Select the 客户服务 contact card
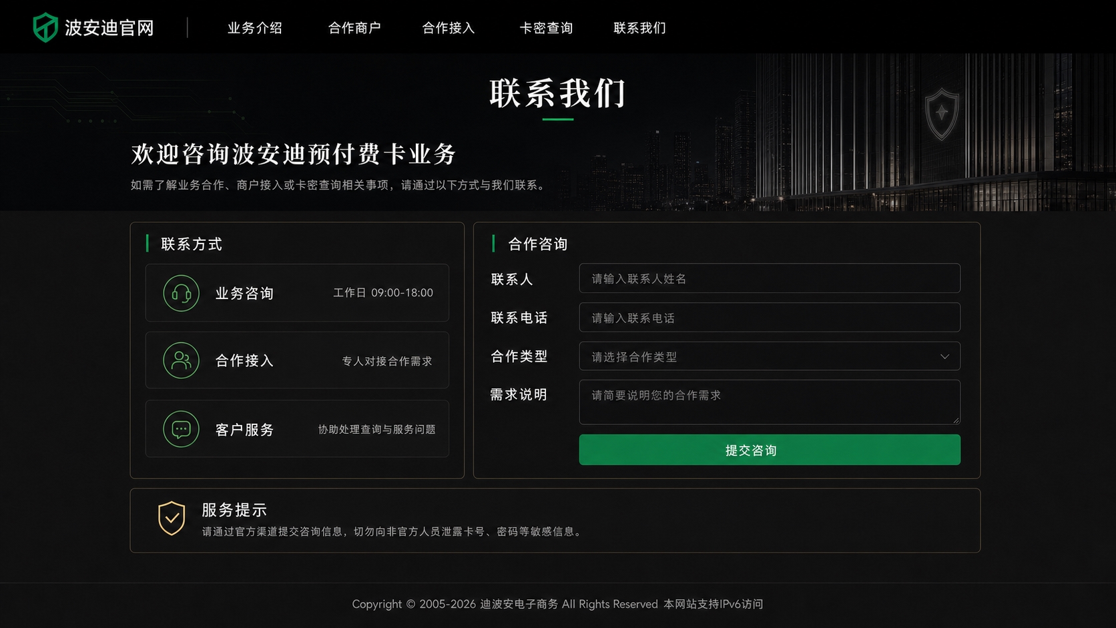Viewport: 1116px width, 628px height. (x=297, y=429)
